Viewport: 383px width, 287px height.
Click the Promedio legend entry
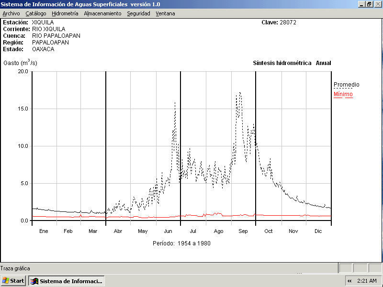point(346,85)
